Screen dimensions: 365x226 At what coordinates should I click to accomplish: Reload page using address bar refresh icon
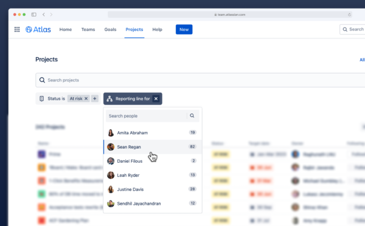click(x=349, y=15)
